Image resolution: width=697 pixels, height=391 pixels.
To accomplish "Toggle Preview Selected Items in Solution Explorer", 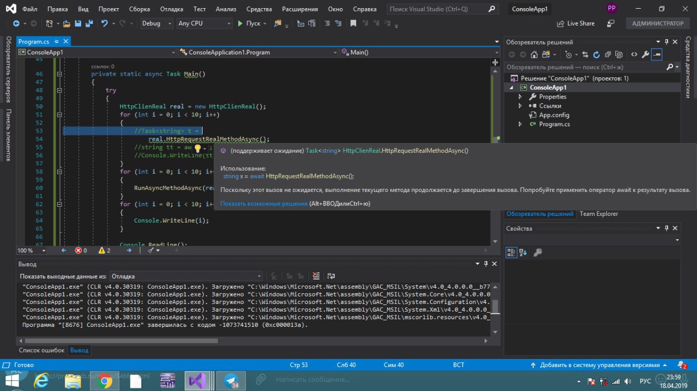I will pyautogui.click(x=657, y=54).
